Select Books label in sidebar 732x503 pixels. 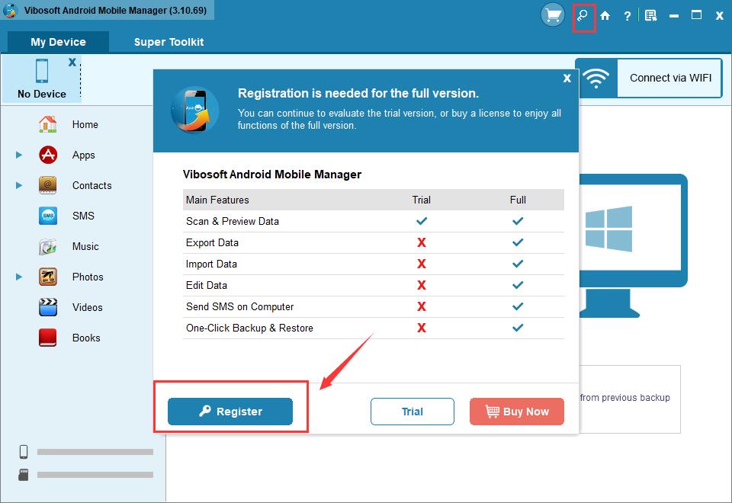86,338
